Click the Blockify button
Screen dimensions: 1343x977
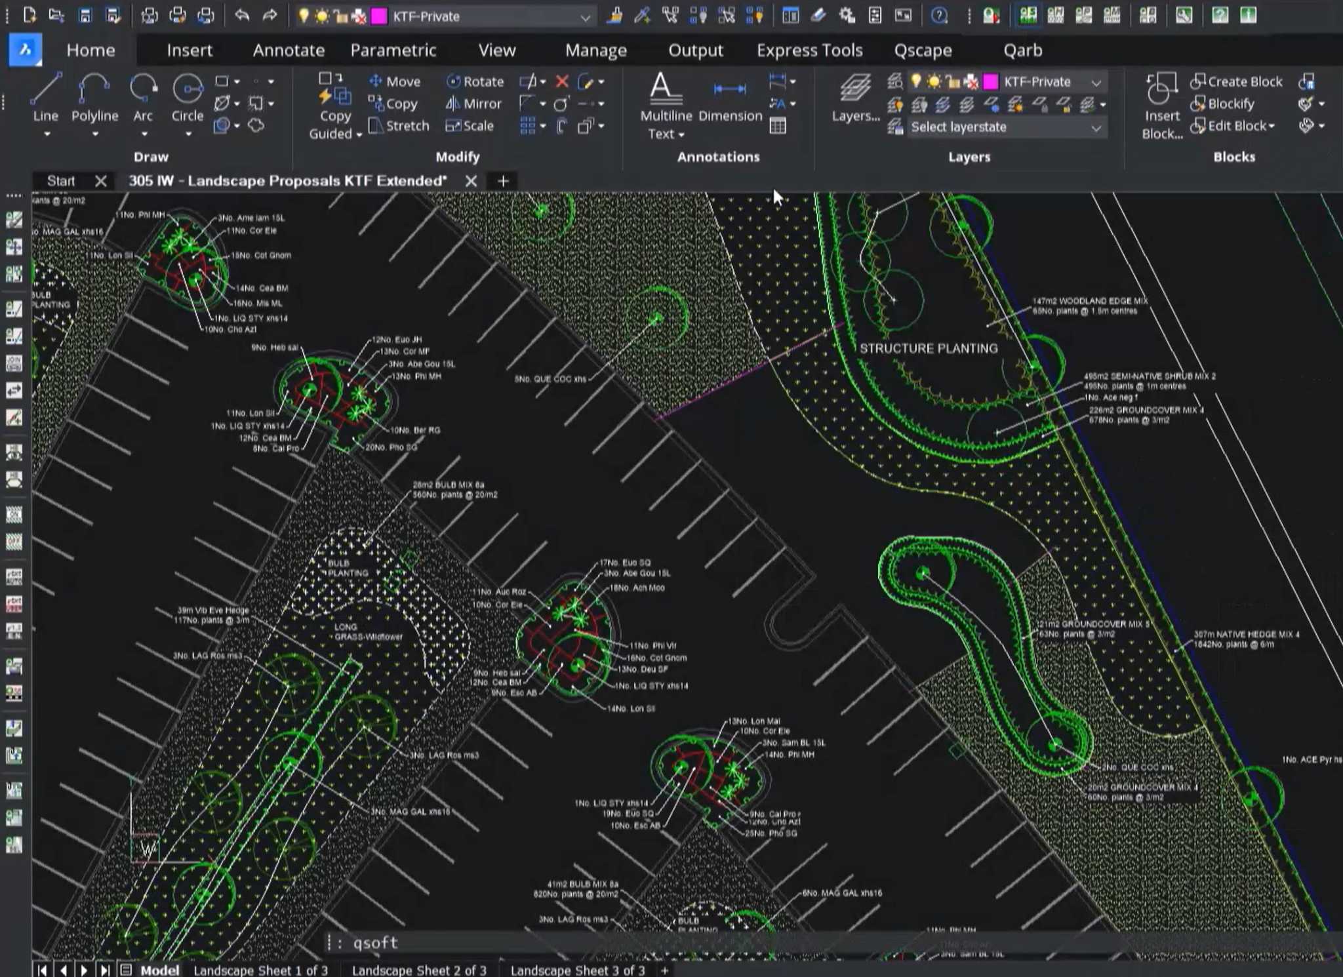pyautogui.click(x=1222, y=104)
